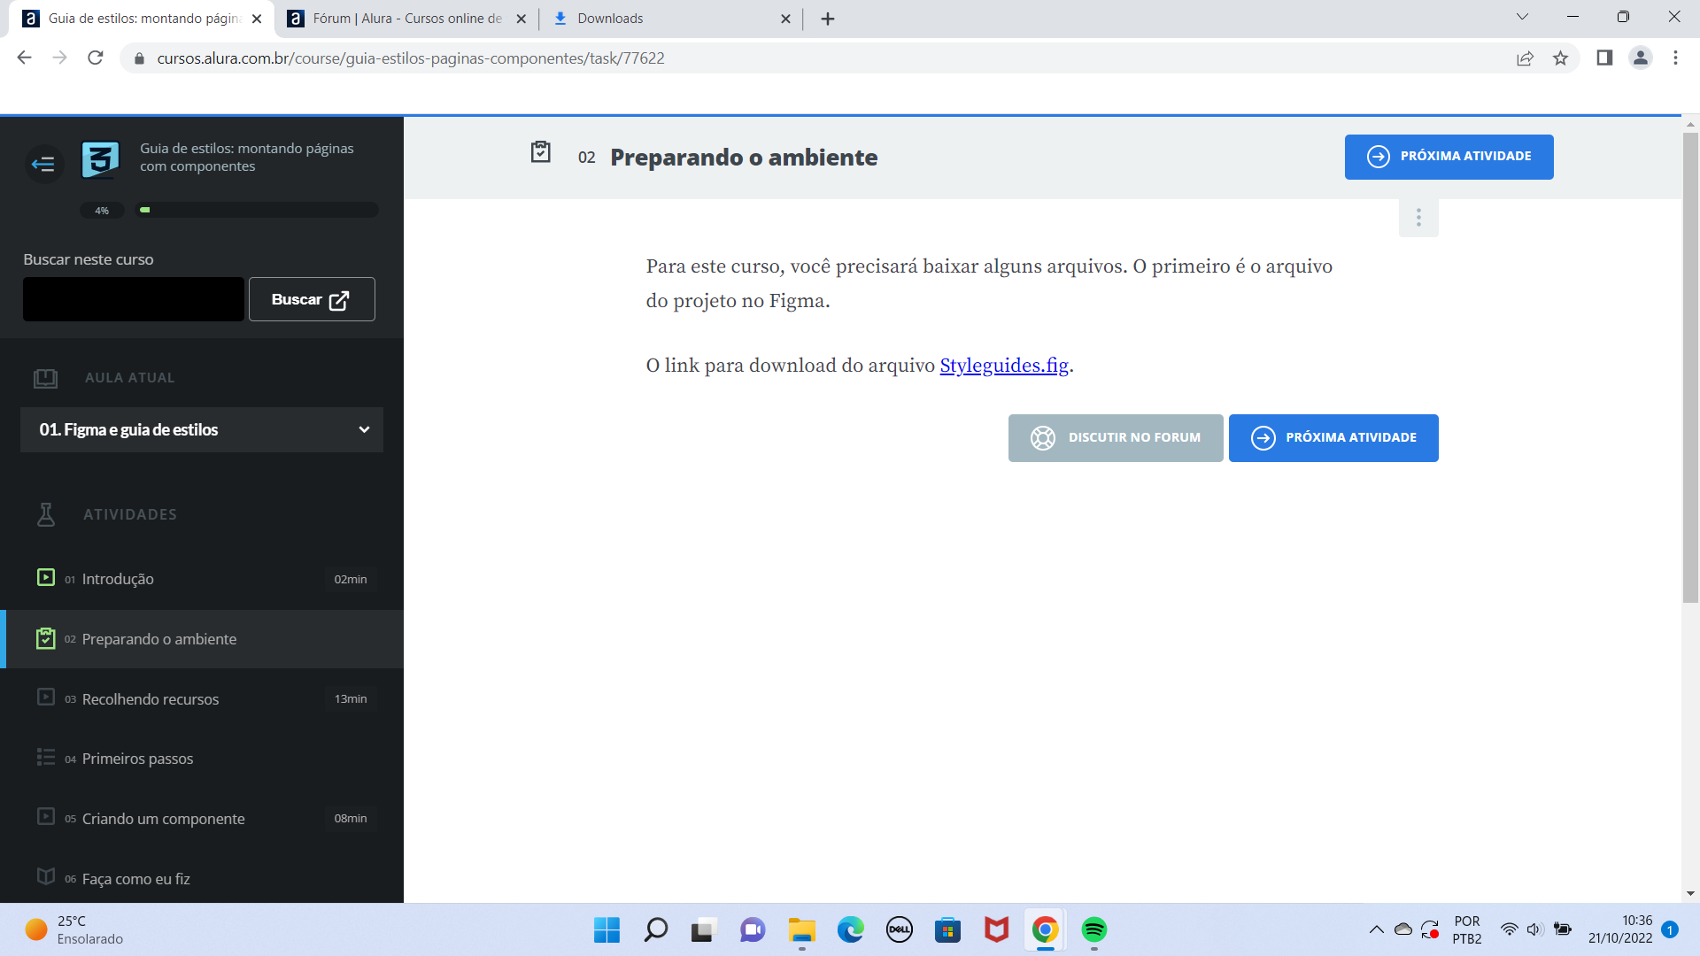
Task: Open the Criando um componente activity
Action: 204,819
